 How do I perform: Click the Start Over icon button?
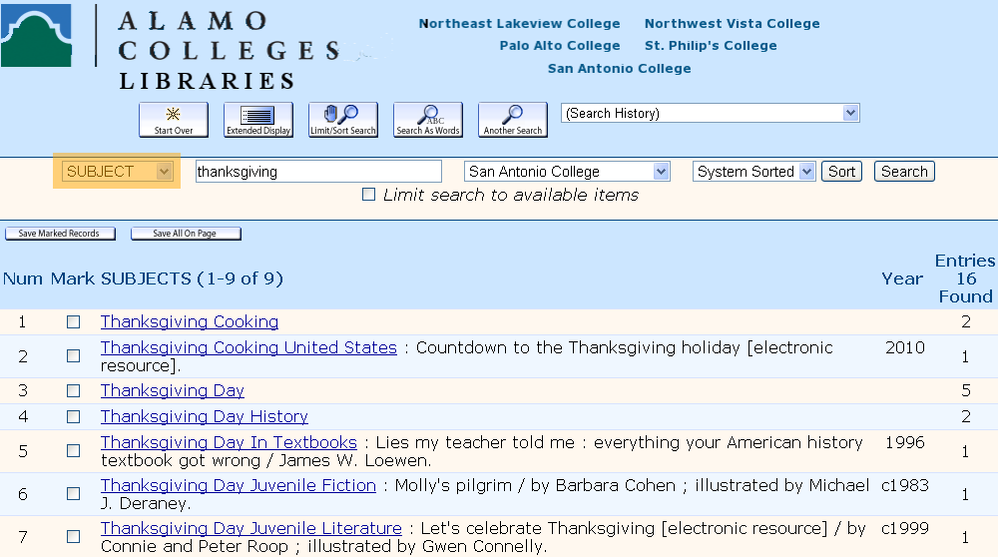pos(173,120)
